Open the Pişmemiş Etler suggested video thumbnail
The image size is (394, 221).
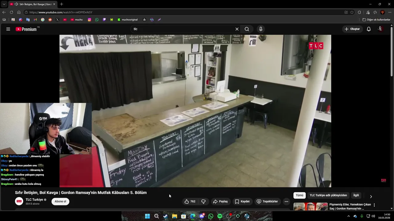click(x=310, y=207)
